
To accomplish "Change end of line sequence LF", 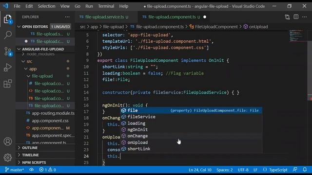I will pyautogui.click(x=255, y=170).
